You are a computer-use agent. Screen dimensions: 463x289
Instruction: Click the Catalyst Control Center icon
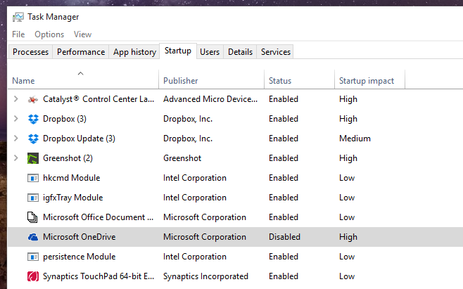pyautogui.click(x=33, y=99)
